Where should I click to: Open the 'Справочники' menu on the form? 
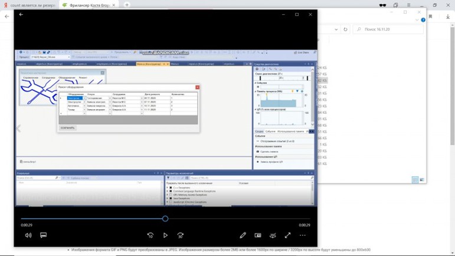[31, 78]
